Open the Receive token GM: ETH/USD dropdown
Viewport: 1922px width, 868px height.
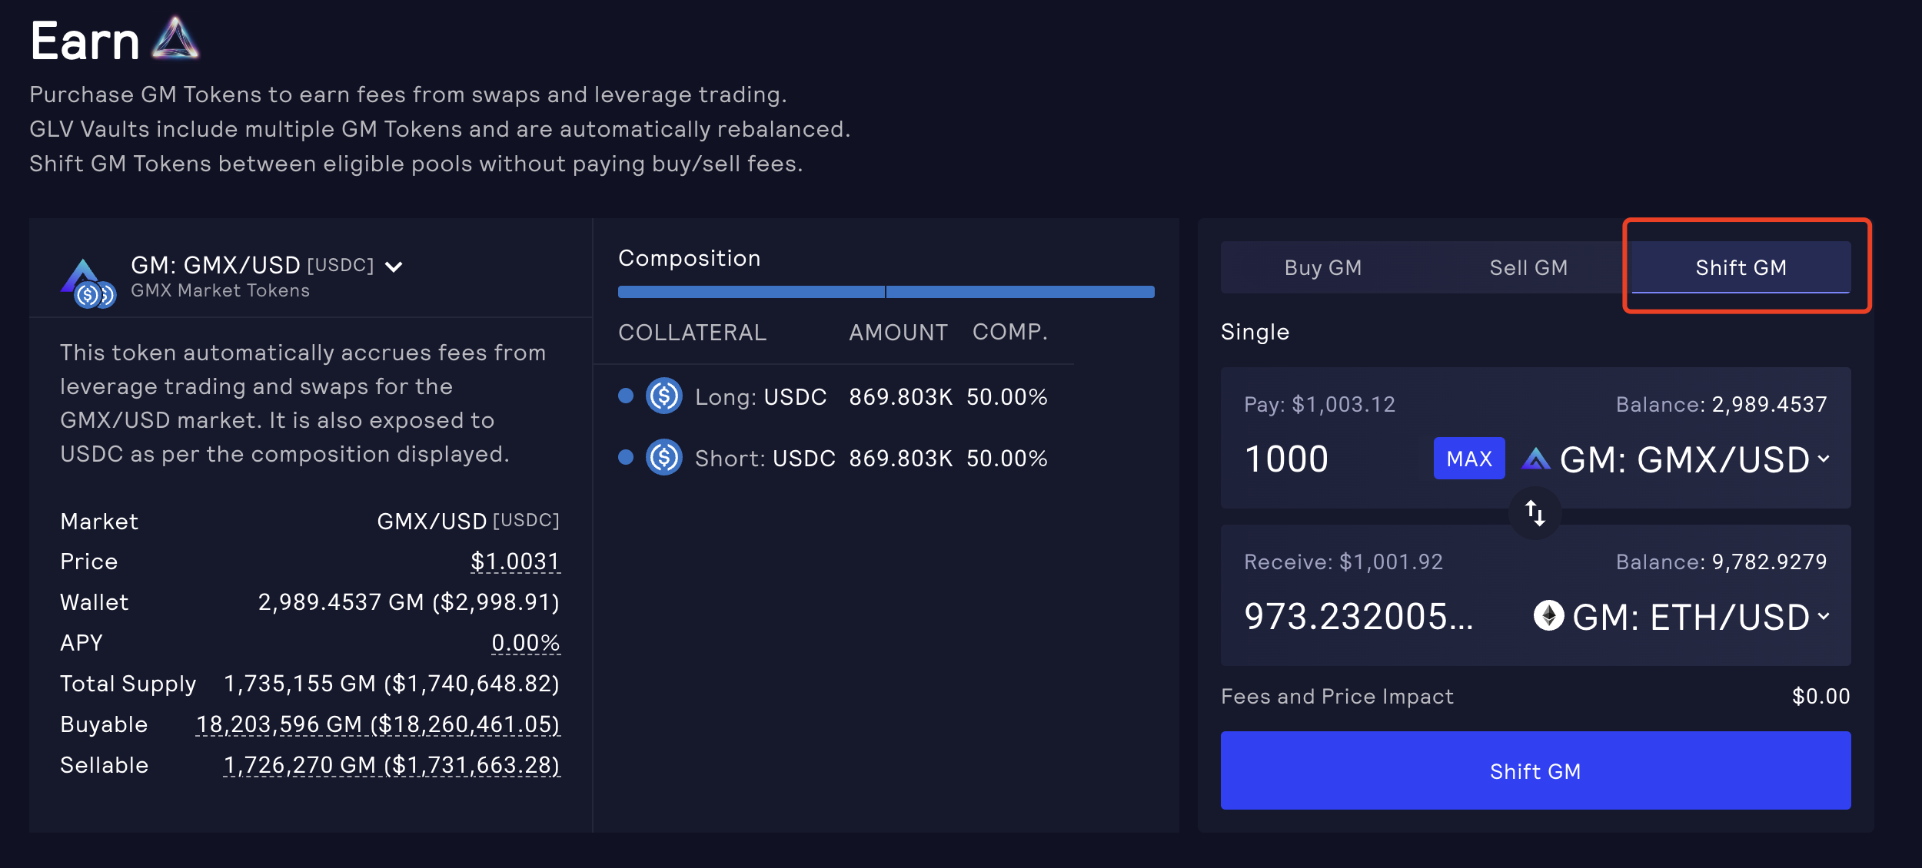coord(1823,617)
